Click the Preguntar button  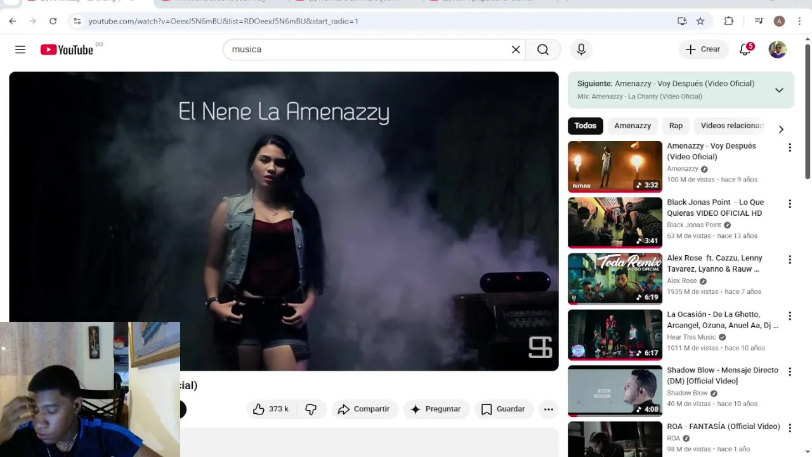(x=436, y=409)
